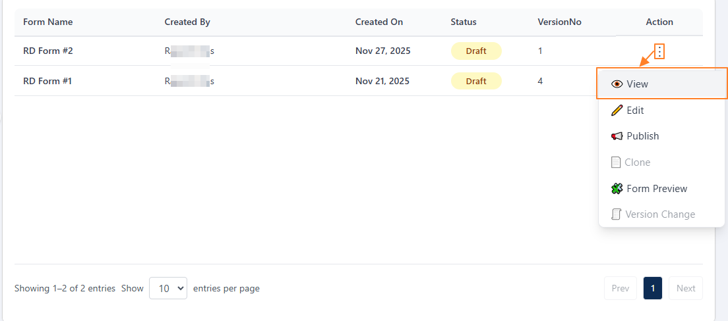Sort by Form Name column header
Image resolution: width=728 pixels, height=321 pixels.
tap(48, 22)
